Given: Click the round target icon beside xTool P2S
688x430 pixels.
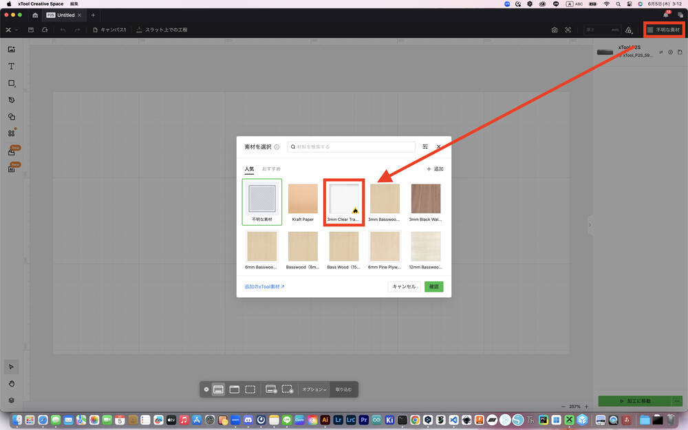Looking at the screenshot, I should 670,52.
